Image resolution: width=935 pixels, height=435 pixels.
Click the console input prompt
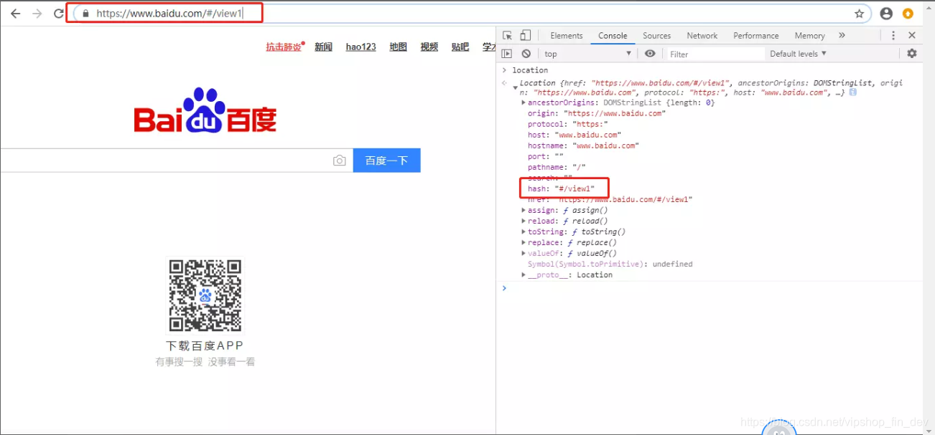715,288
